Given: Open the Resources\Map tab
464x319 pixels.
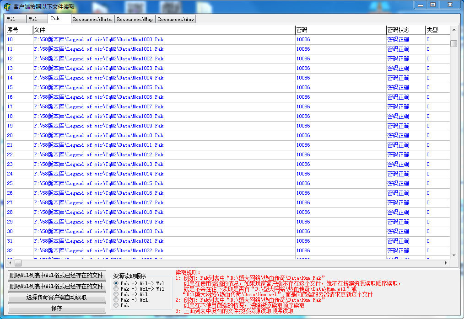Looking at the screenshot, I should click(135, 19).
